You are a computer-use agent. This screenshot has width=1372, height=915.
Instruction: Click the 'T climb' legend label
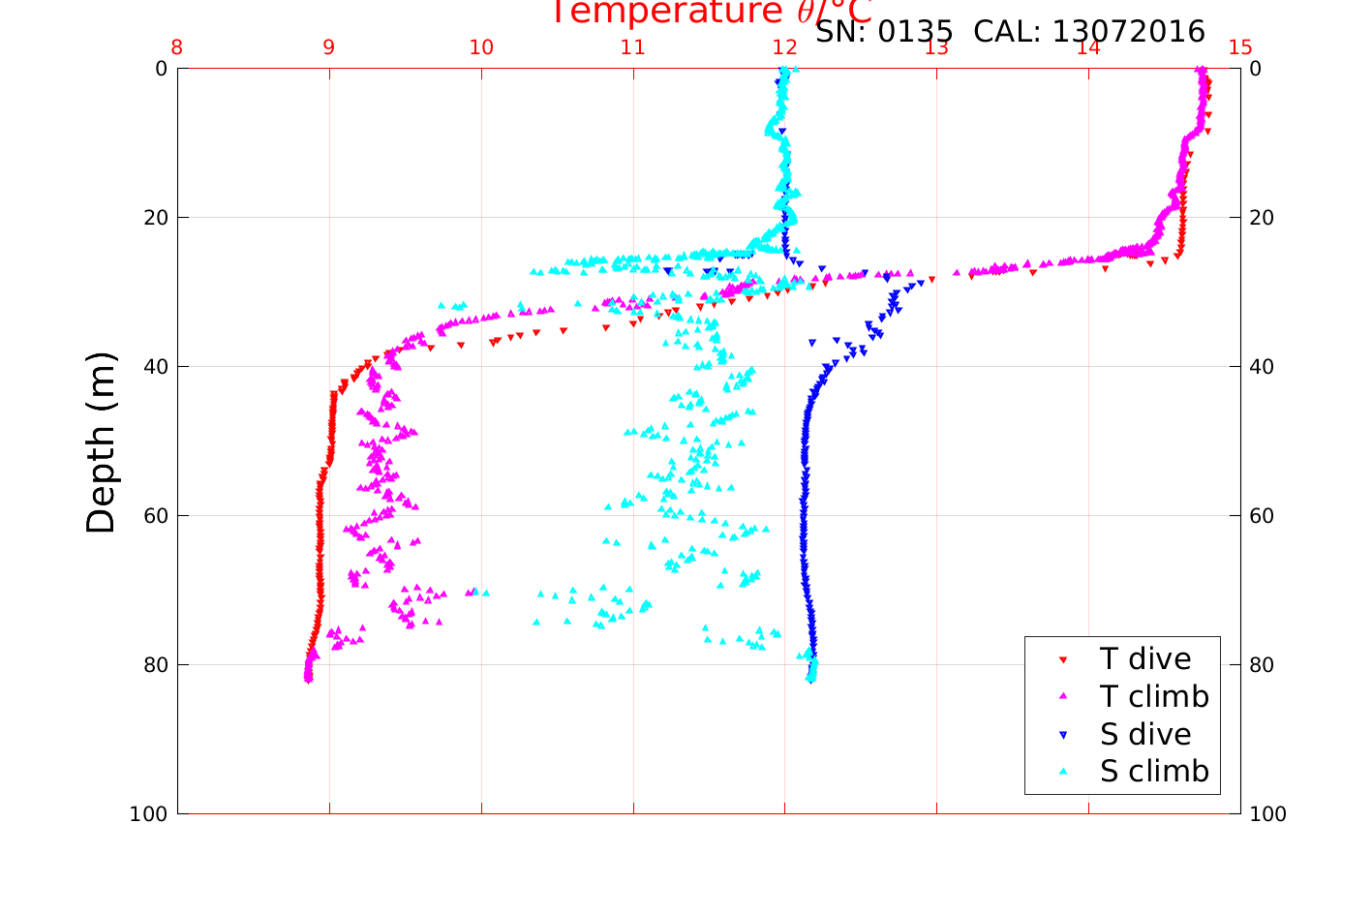tap(1155, 697)
